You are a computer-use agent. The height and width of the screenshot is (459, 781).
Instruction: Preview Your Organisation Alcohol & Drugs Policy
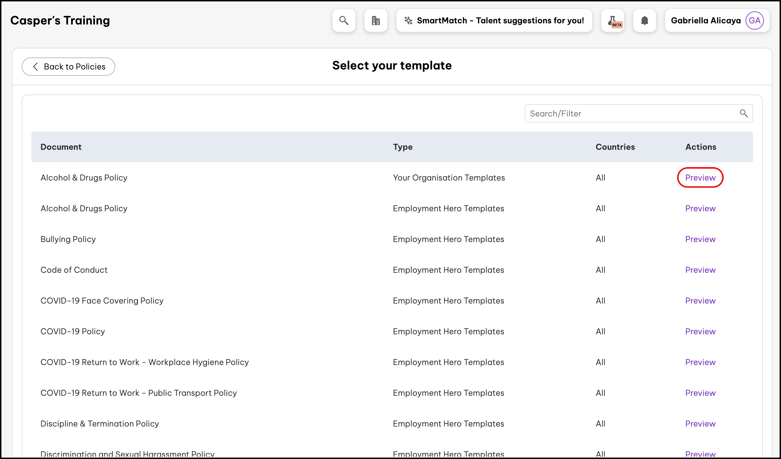[700, 178]
